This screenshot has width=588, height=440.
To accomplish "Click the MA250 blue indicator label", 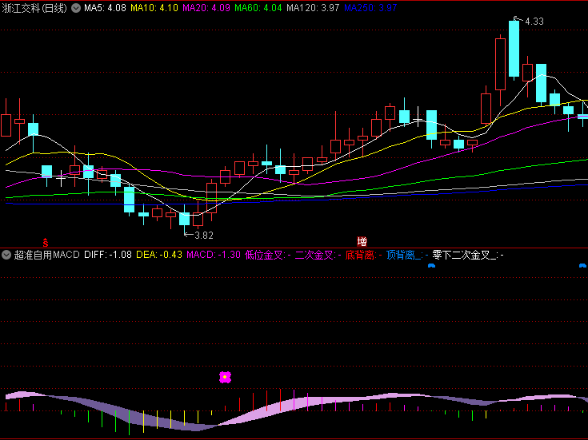I will 370,8.
